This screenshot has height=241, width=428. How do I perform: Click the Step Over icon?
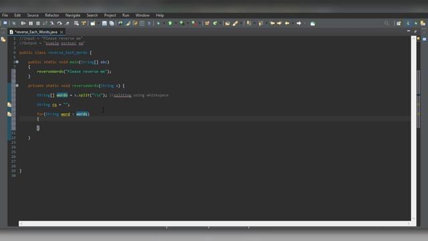[x=60, y=23]
